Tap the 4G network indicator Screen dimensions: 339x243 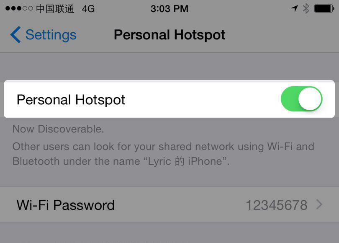point(88,9)
